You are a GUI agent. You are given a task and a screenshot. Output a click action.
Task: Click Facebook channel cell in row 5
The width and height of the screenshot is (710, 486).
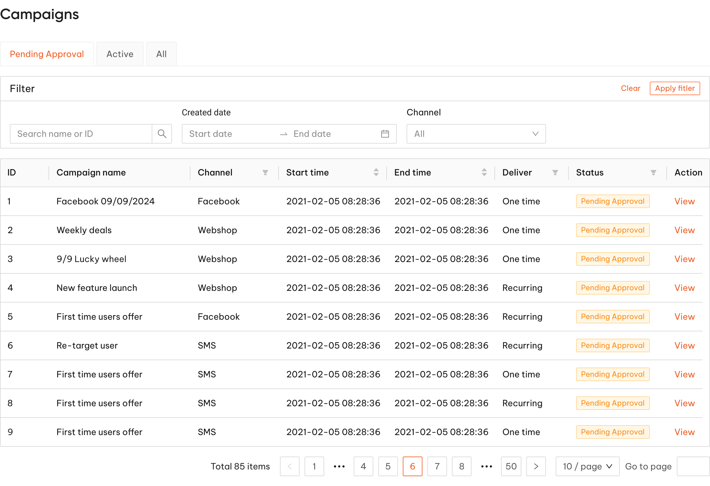(219, 317)
